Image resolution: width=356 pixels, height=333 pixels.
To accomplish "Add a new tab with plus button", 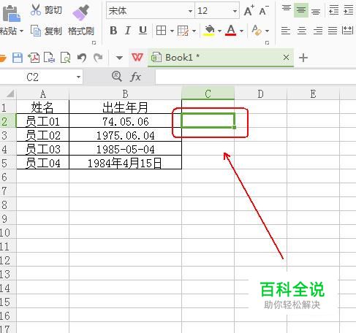I will (x=303, y=58).
